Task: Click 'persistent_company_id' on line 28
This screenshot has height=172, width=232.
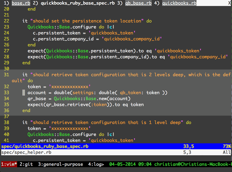Action: click(x=119, y=57)
